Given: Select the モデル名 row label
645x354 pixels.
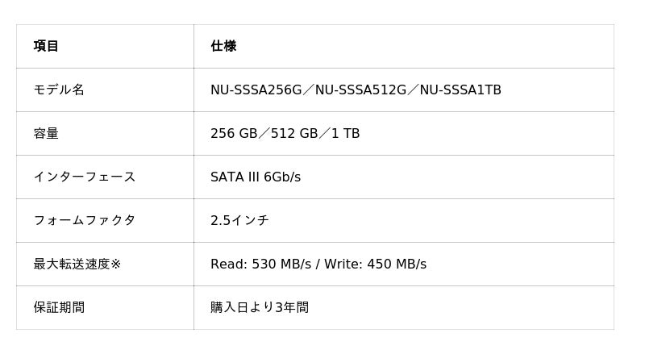Looking at the screenshot, I should coord(59,90).
